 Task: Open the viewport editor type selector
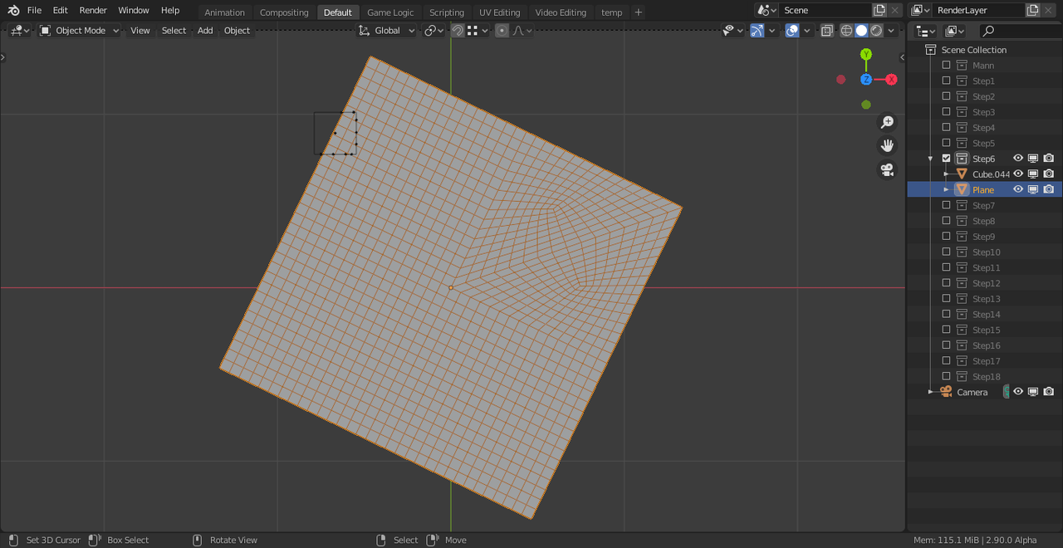[20, 31]
